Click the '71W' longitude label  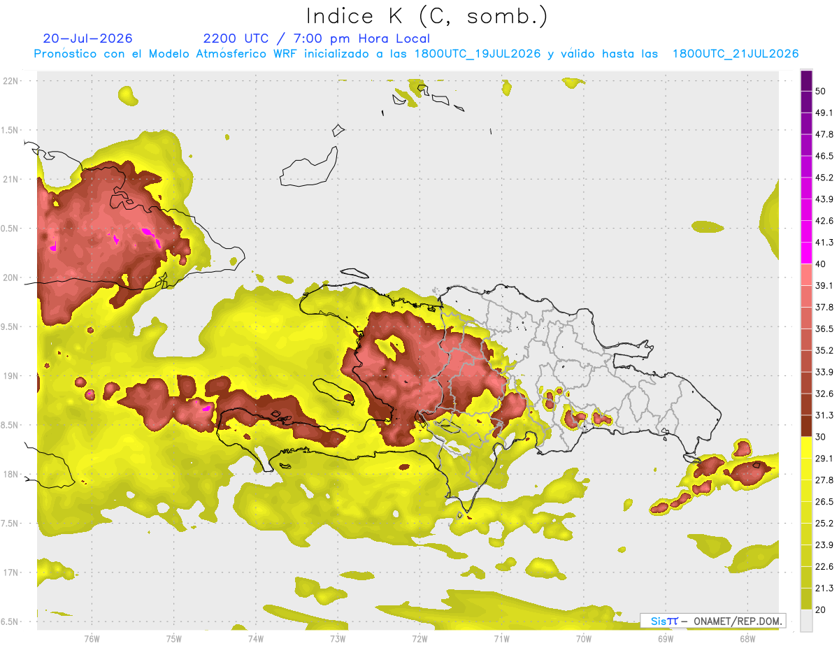tap(501, 639)
